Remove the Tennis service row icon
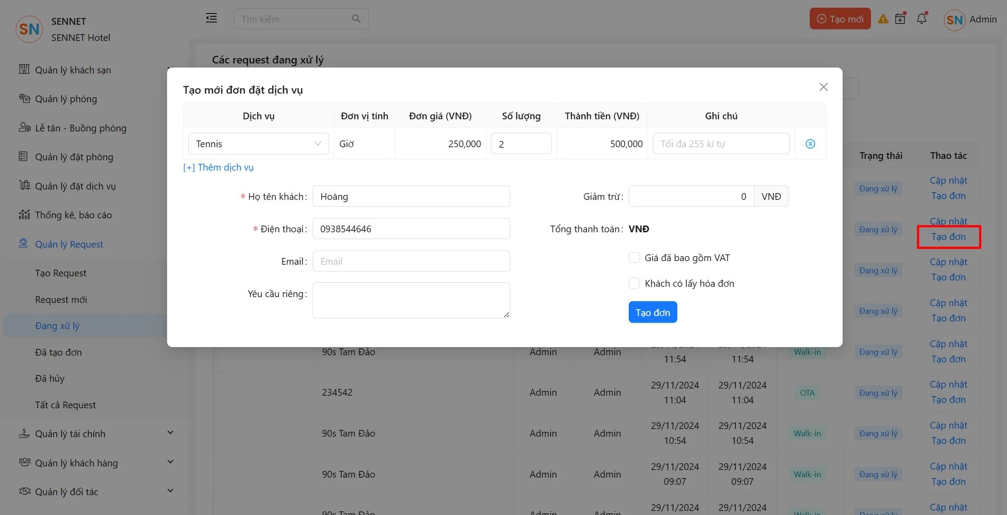The height and width of the screenshot is (515, 1007). tap(810, 144)
